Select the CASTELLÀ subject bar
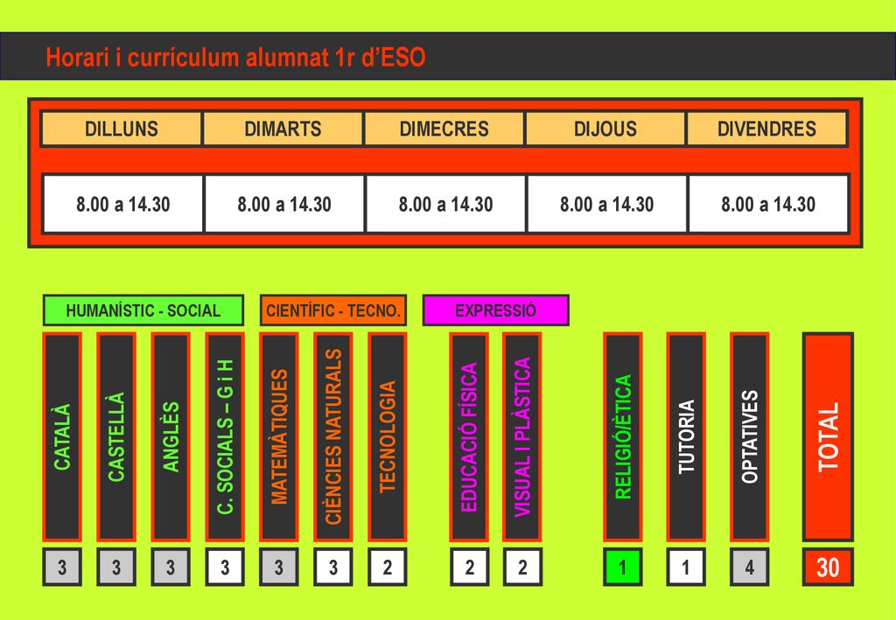This screenshot has height=620, width=896. (x=116, y=436)
